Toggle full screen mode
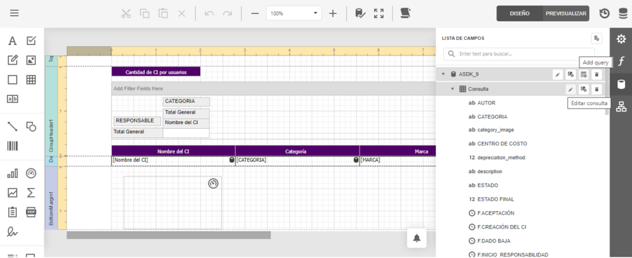 (378, 13)
